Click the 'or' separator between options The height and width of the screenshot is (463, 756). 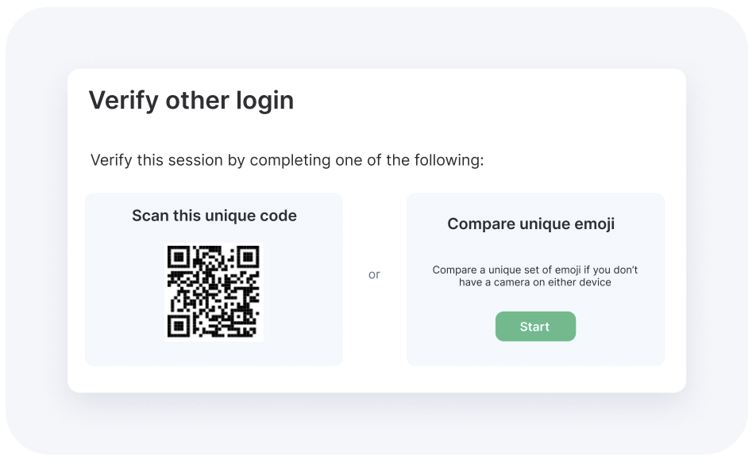[x=374, y=275]
